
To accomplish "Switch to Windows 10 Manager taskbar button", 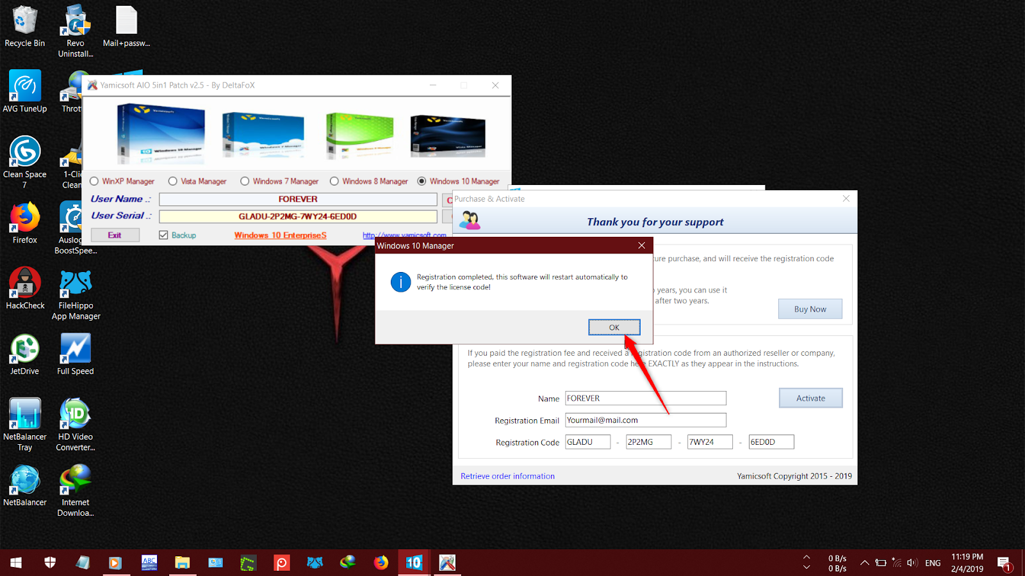I will tap(414, 563).
